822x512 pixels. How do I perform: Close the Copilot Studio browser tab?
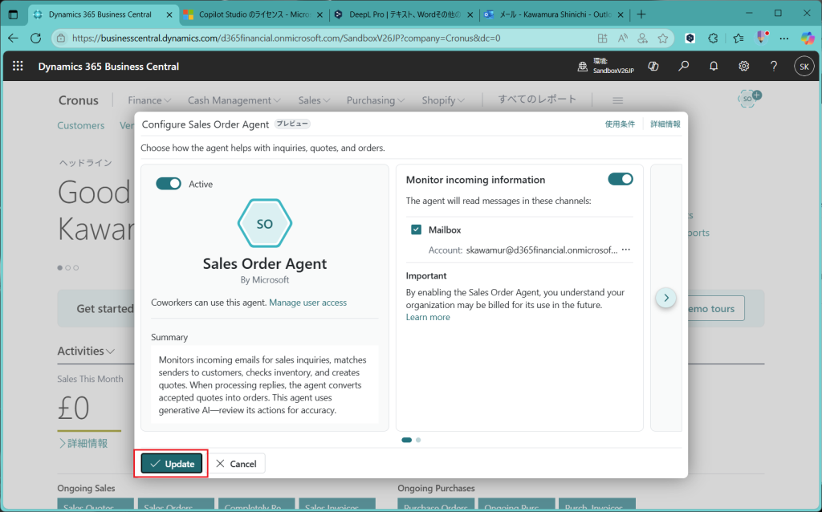[319, 14]
